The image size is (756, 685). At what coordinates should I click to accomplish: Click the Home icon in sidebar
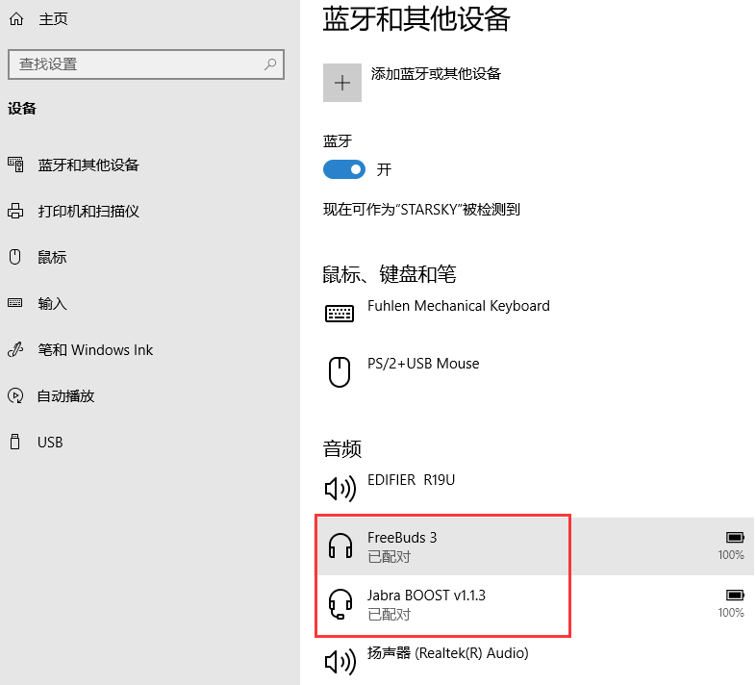click(x=16, y=19)
